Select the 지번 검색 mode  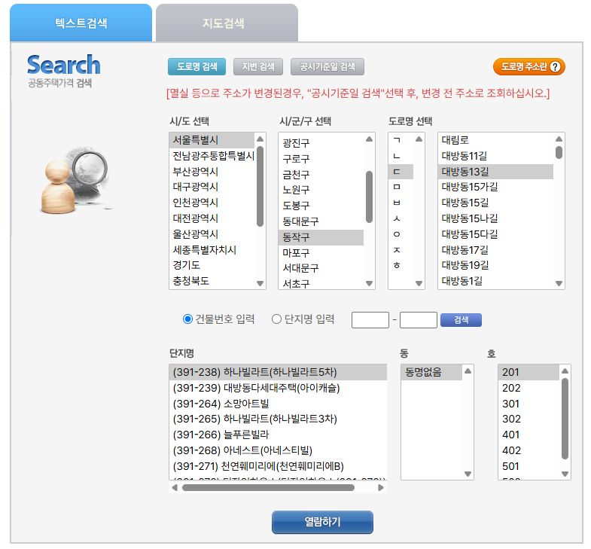(x=258, y=67)
